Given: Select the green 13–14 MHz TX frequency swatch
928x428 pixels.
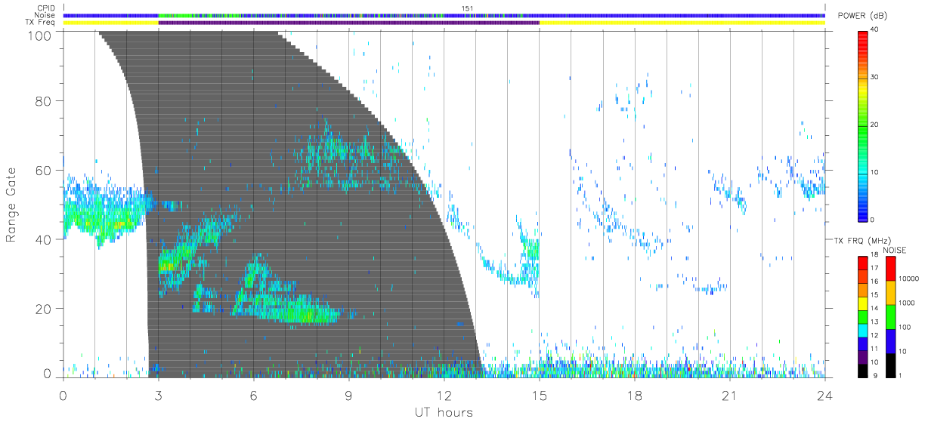Looking at the screenshot, I should click(x=862, y=316).
